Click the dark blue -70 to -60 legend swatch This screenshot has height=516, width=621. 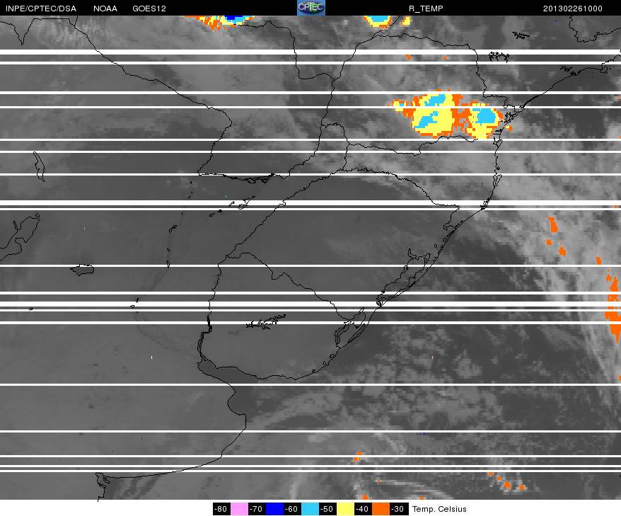coord(274,509)
